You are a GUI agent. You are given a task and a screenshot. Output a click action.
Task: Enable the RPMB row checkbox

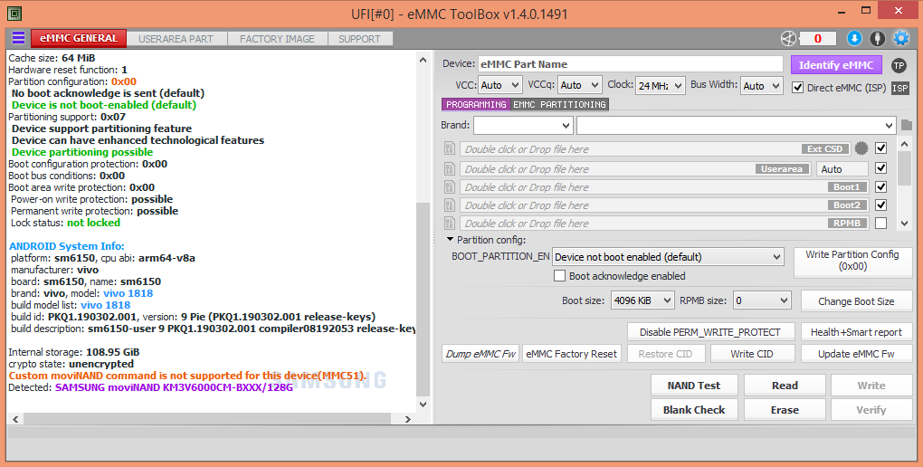pos(880,224)
